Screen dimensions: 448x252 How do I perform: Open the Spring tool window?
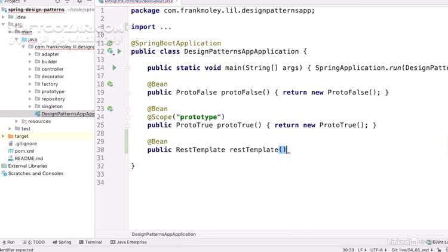pyautogui.click(x=62, y=242)
